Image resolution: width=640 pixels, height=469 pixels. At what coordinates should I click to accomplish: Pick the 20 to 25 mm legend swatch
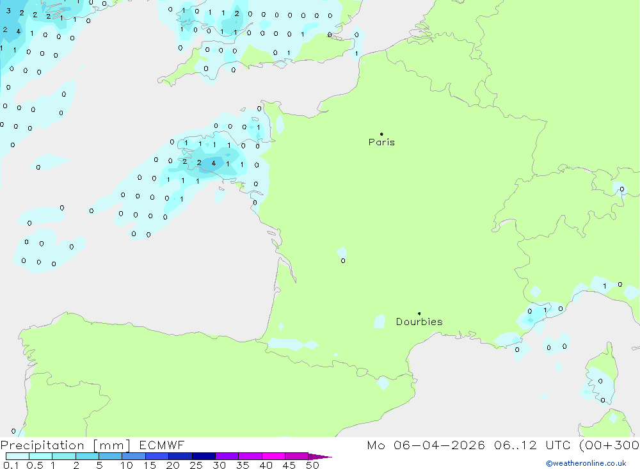click(x=180, y=456)
